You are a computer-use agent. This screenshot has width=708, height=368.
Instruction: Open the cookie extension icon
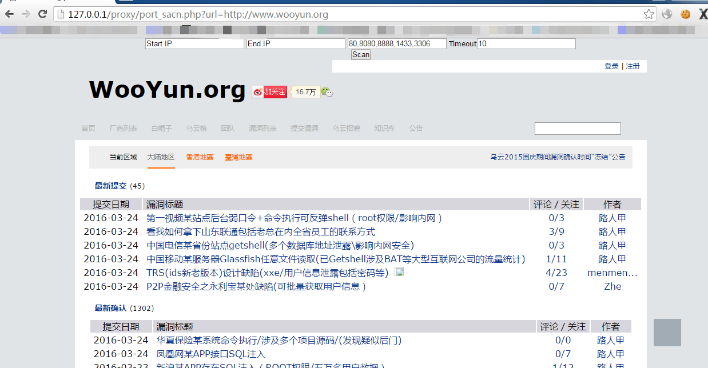coord(686,14)
